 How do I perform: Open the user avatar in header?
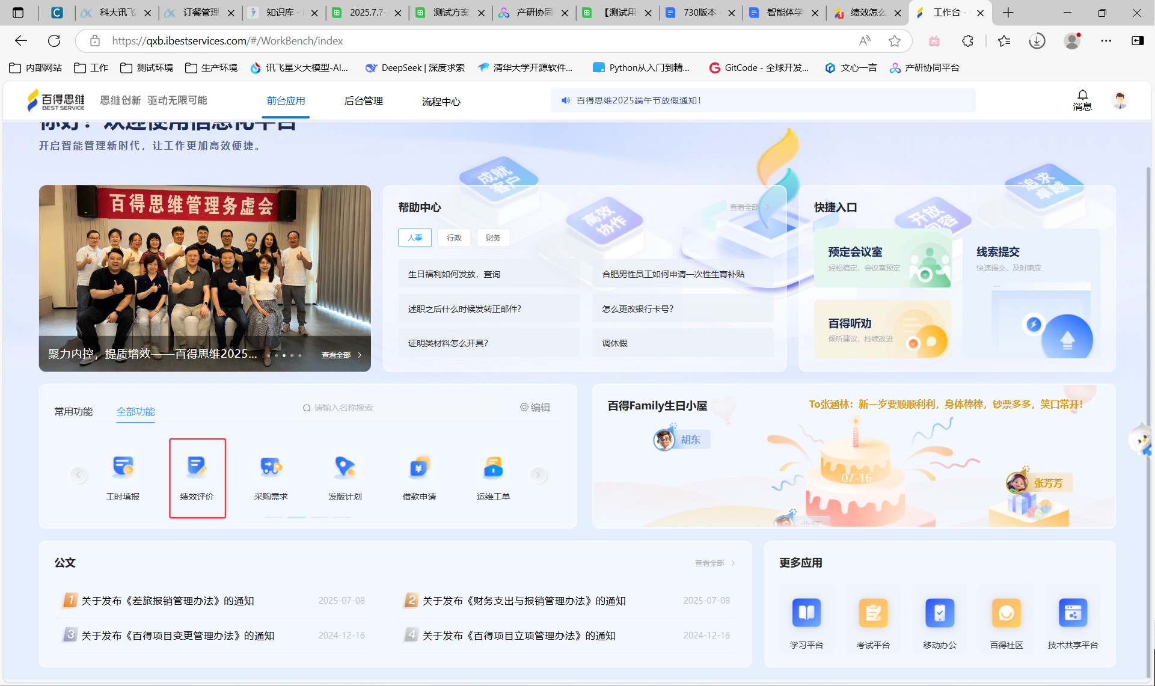[1120, 100]
